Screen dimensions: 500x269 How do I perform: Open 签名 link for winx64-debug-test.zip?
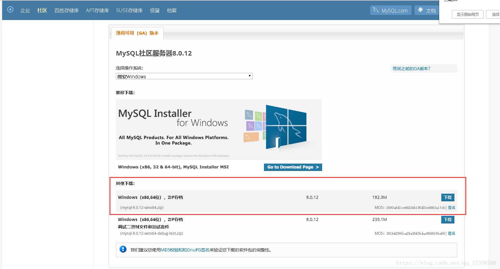(x=452, y=233)
